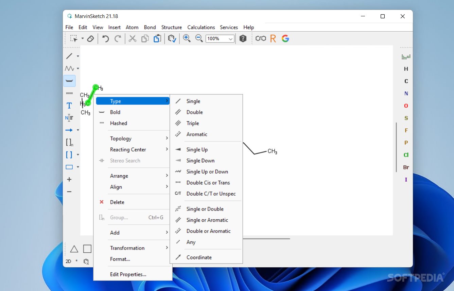Zoom in with magnifier plus
The image size is (454, 291).
187,38
